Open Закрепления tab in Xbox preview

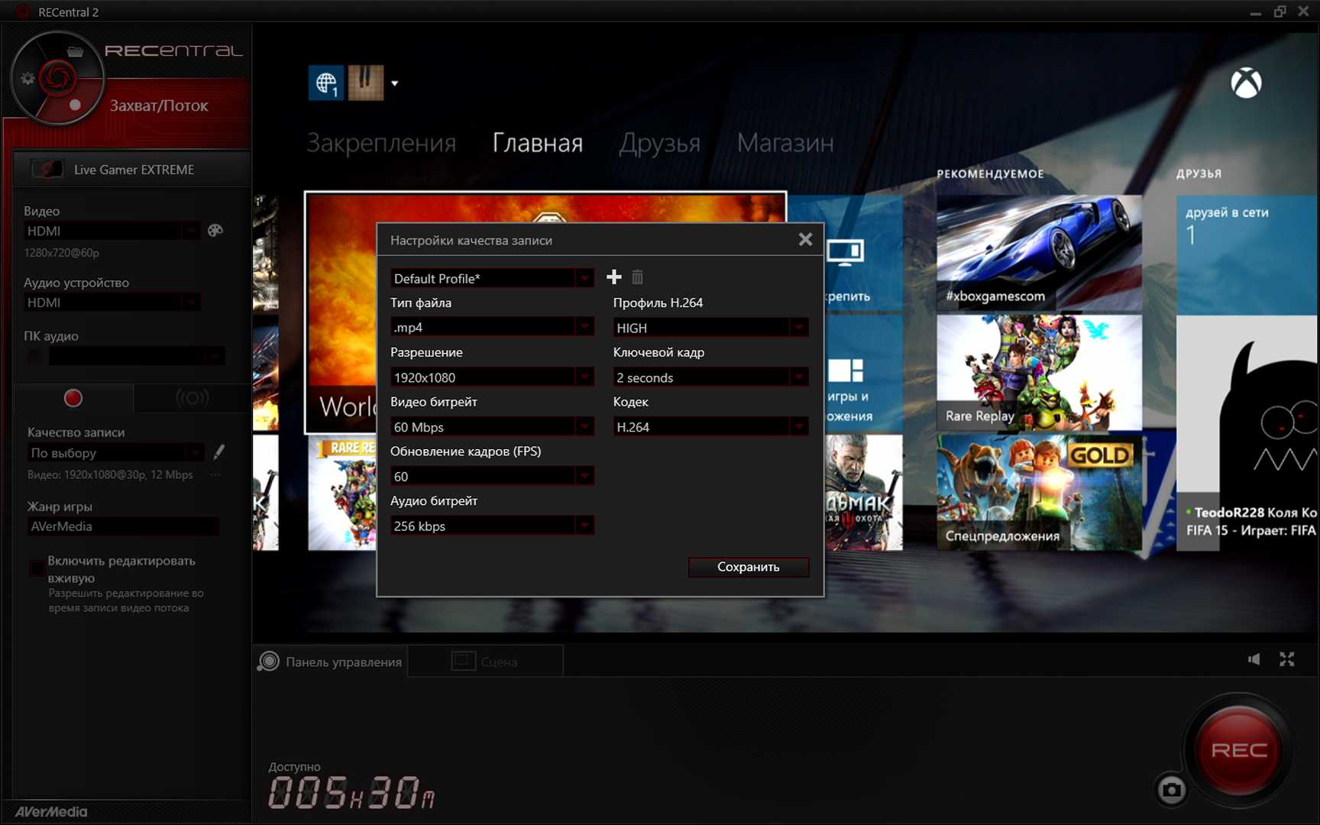click(x=381, y=143)
